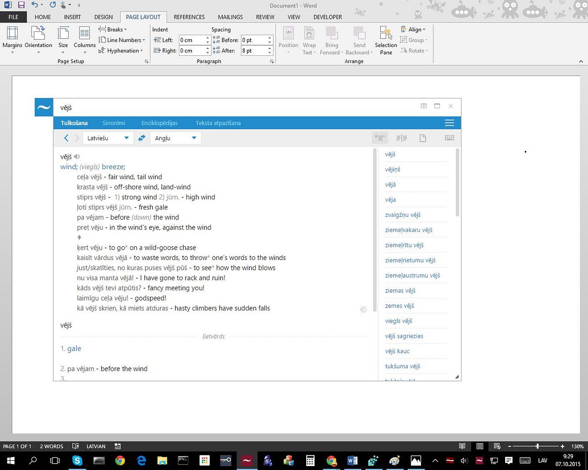Open the Calculator from the taskbar
This screenshot has height=470, width=588.
click(310, 461)
